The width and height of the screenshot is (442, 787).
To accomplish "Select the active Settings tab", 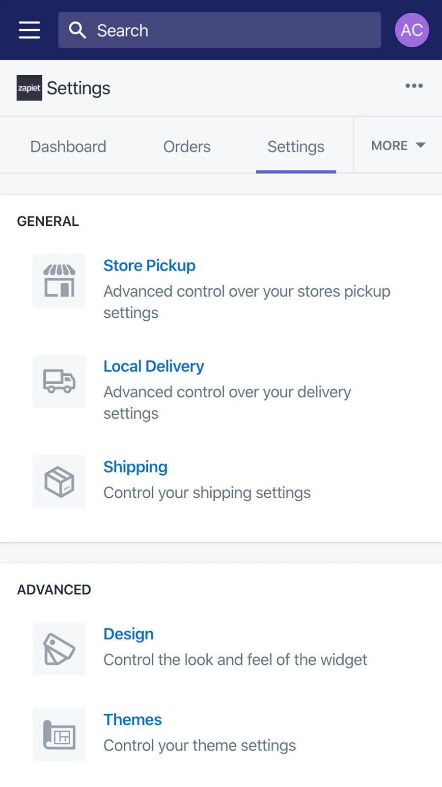I will [x=295, y=146].
